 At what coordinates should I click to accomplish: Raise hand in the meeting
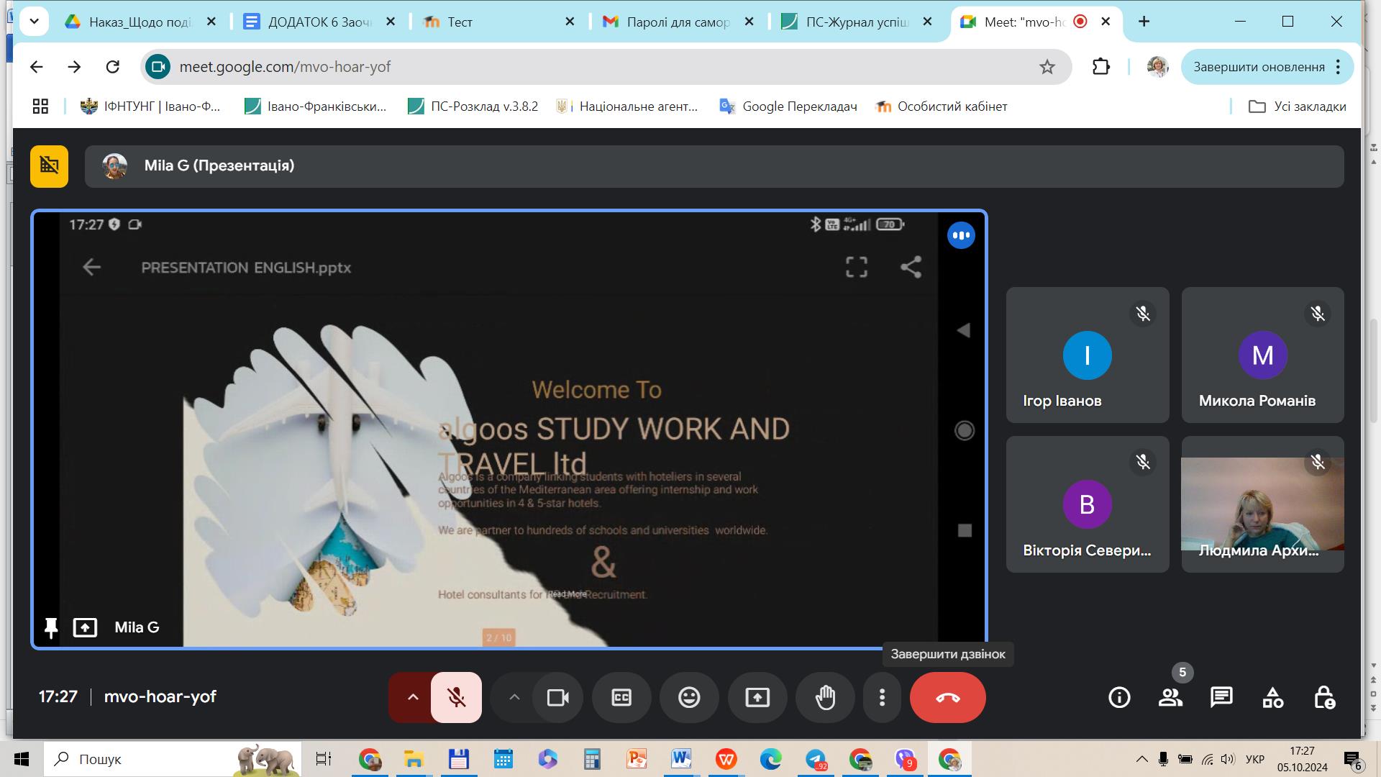[825, 697]
